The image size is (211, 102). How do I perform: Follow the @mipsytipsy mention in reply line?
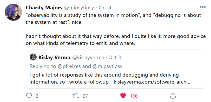[108, 66]
